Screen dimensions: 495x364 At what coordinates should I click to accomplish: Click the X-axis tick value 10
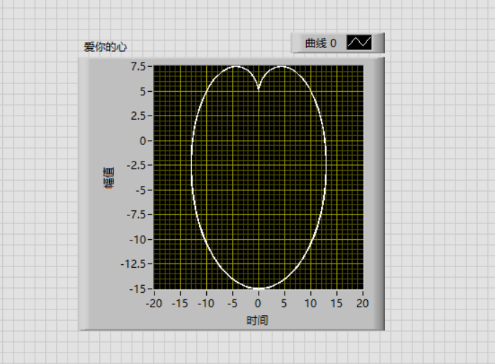click(310, 304)
